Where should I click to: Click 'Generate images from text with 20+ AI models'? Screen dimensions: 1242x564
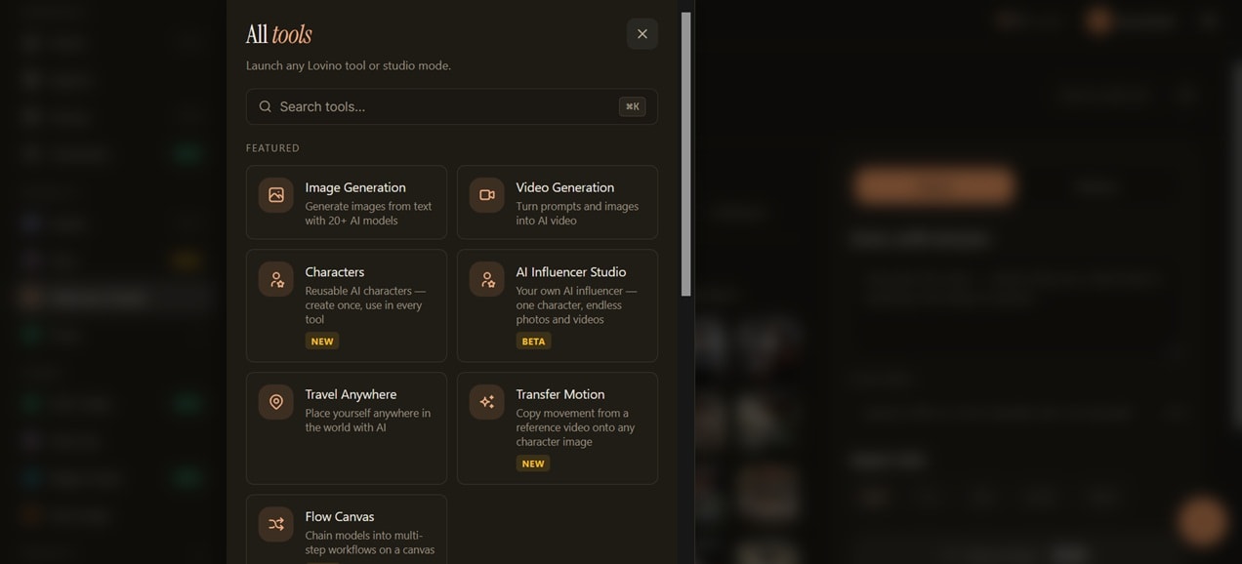pos(368,214)
